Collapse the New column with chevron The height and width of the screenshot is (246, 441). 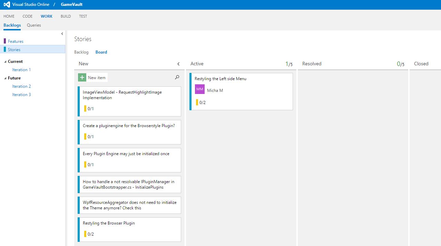click(178, 64)
